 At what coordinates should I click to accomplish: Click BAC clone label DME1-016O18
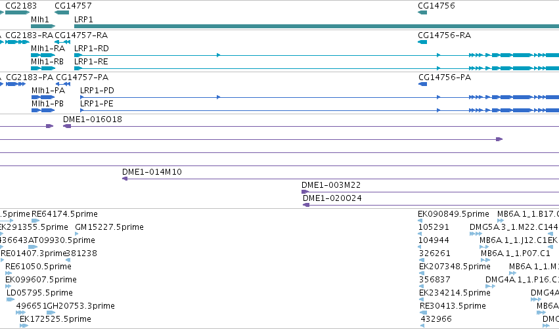coord(93,120)
